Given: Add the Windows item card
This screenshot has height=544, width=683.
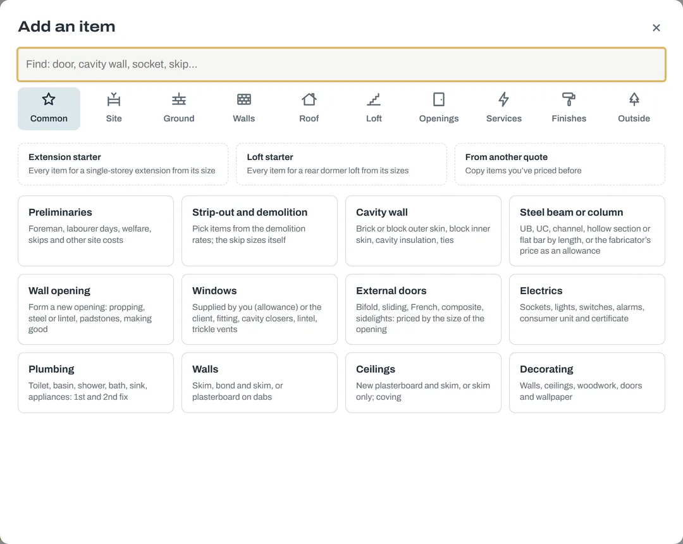Looking at the screenshot, I should (260, 309).
